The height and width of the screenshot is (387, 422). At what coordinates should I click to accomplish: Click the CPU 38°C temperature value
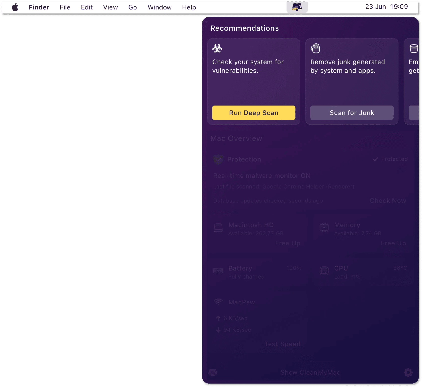tap(400, 268)
